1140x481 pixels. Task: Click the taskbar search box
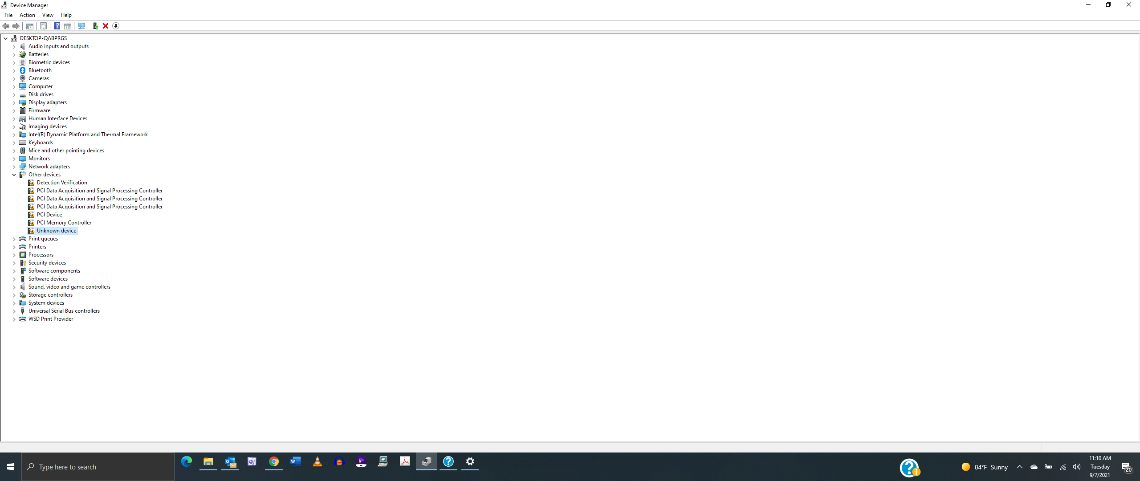click(98, 467)
